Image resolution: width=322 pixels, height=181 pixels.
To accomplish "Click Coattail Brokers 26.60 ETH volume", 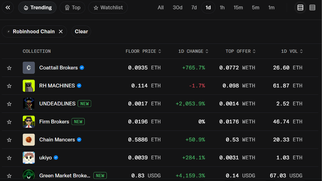I will pyautogui.click(x=287, y=68).
